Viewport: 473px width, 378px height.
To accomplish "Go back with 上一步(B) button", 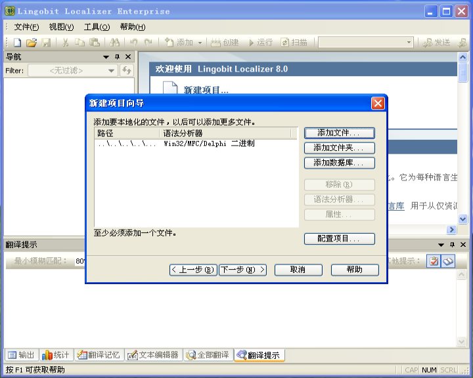I will pos(193,270).
